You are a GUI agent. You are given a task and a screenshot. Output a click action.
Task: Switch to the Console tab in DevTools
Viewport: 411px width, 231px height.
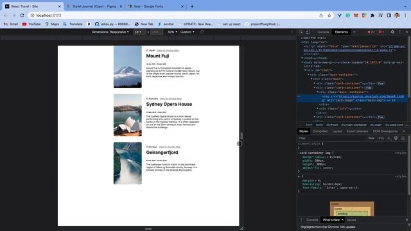(x=323, y=32)
